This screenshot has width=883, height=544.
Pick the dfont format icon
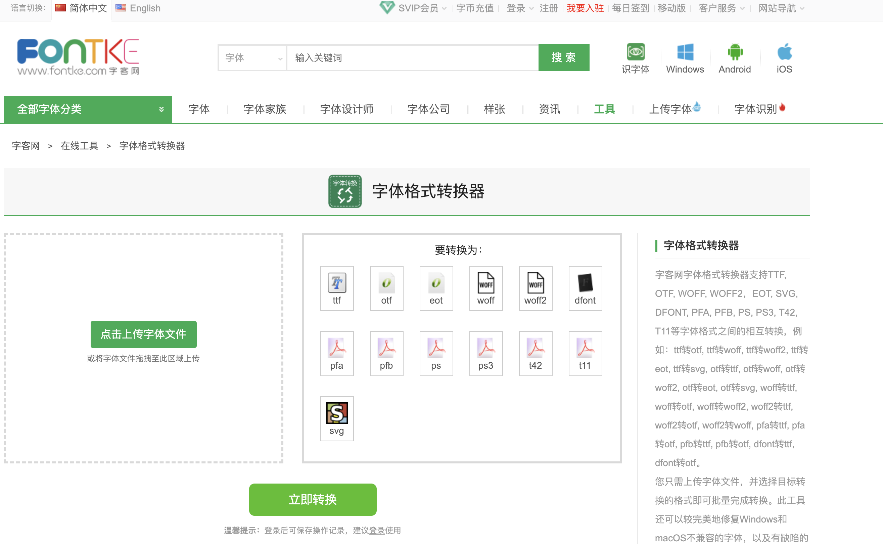pyautogui.click(x=585, y=288)
